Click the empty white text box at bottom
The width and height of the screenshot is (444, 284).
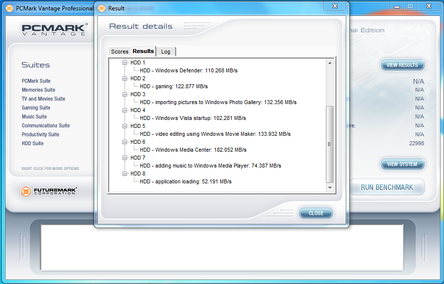tap(222, 247)
